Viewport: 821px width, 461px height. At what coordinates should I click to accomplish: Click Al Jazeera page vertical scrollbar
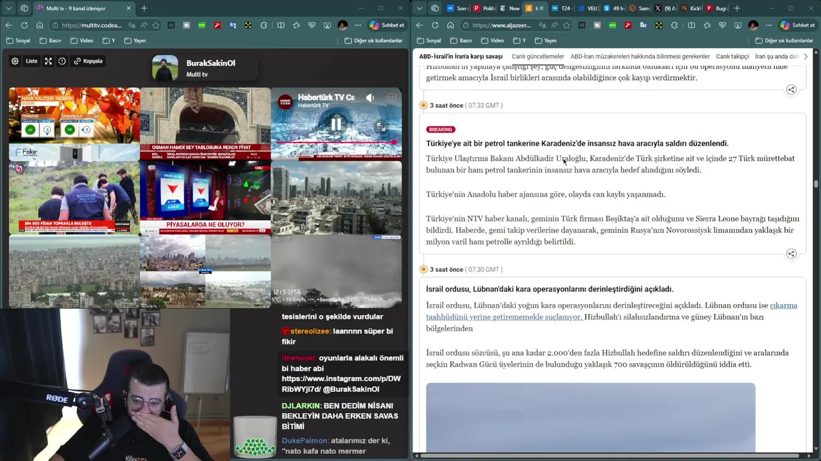(x=816, y=184)
